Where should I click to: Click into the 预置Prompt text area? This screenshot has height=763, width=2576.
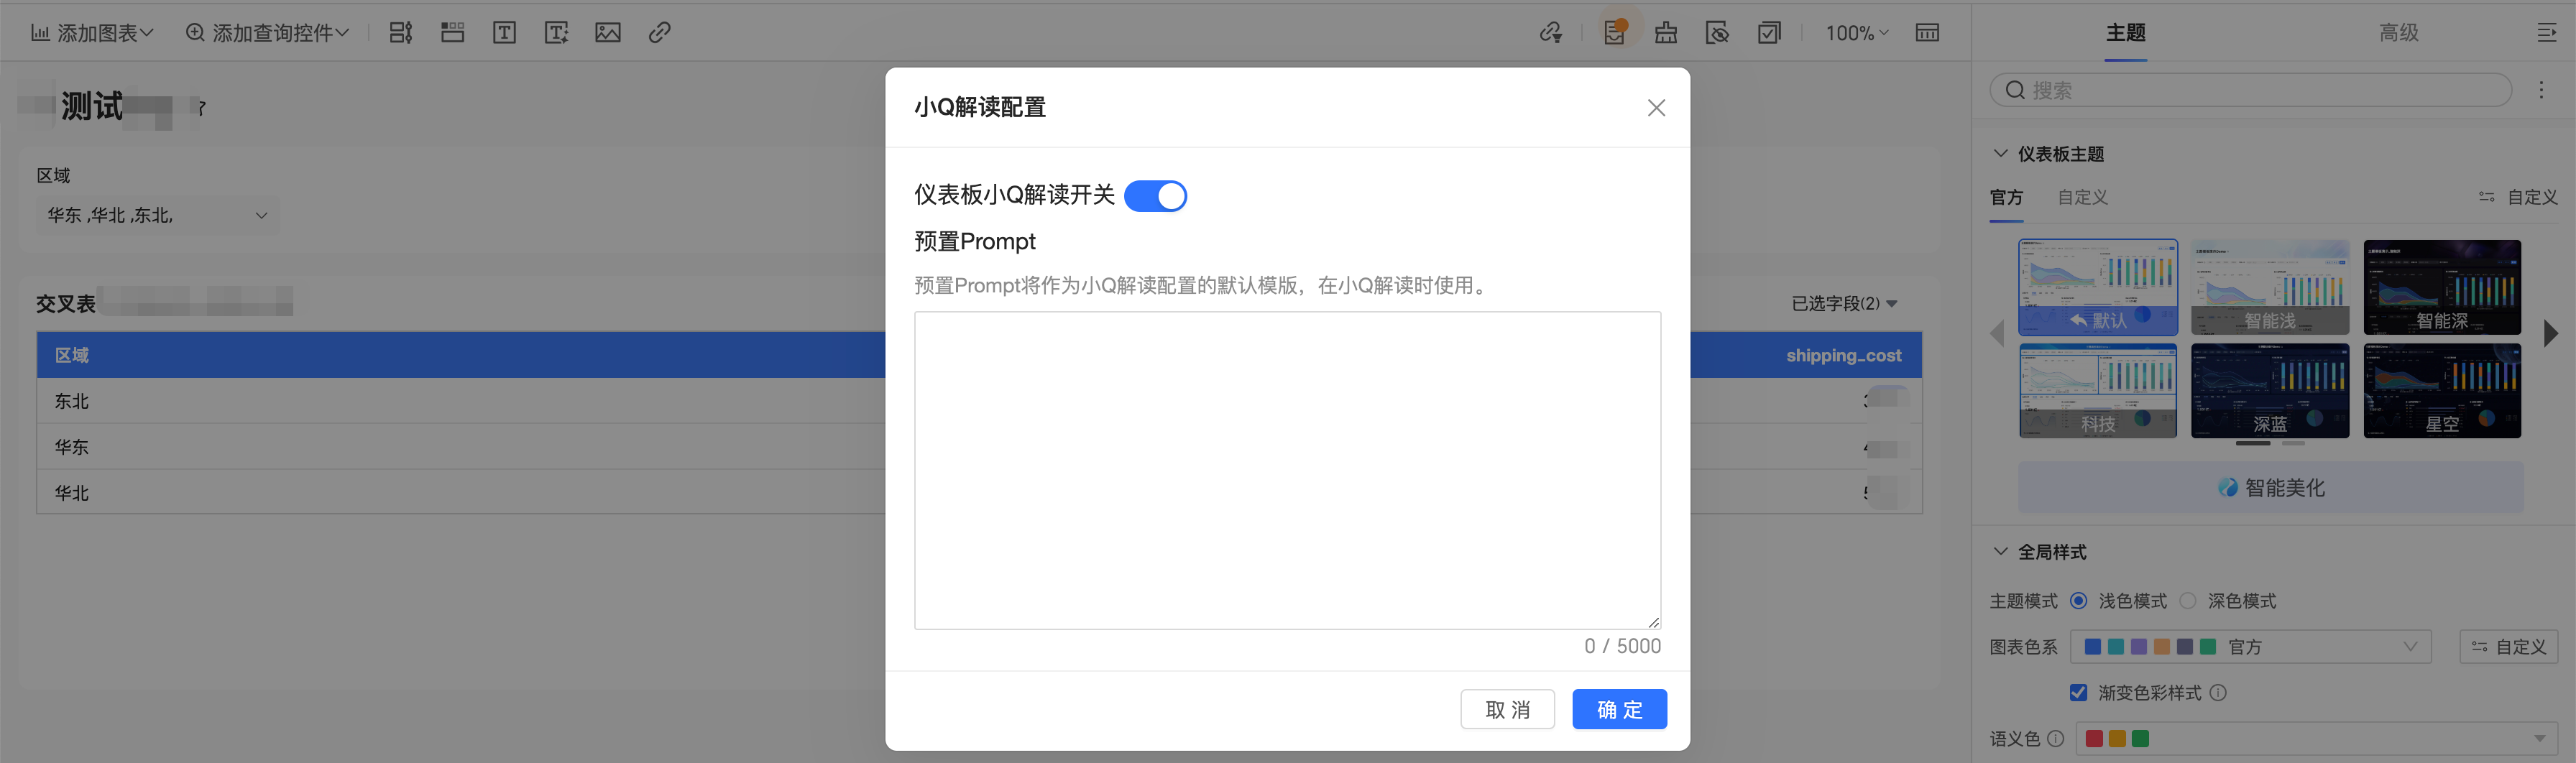(1287, 470)
